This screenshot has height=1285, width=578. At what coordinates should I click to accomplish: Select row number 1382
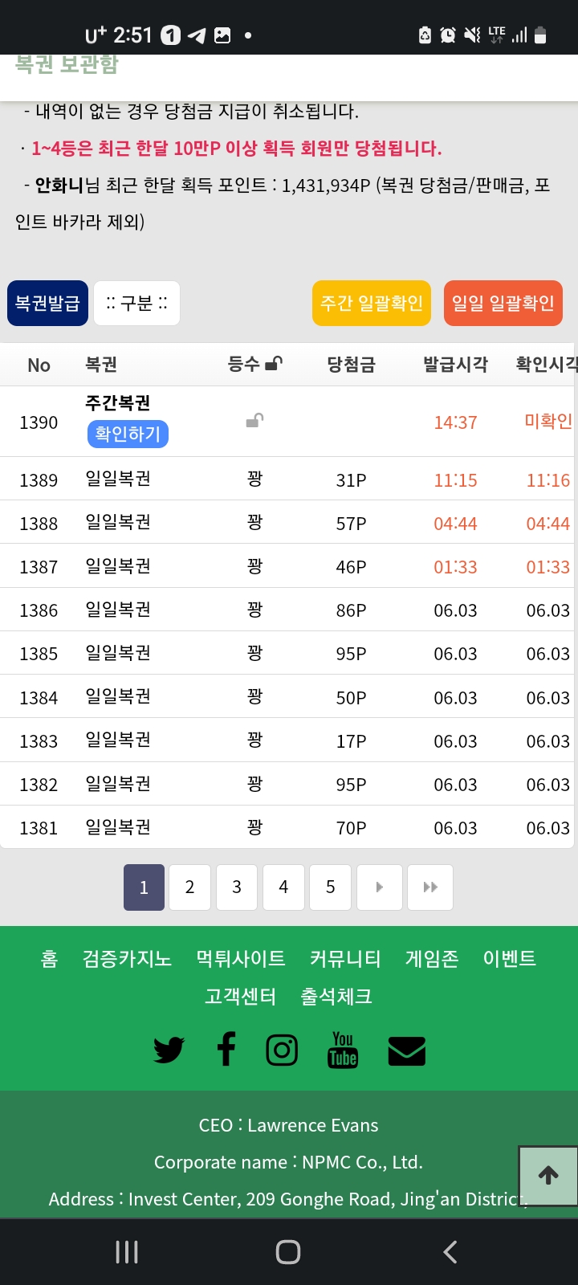click(39, 785)
